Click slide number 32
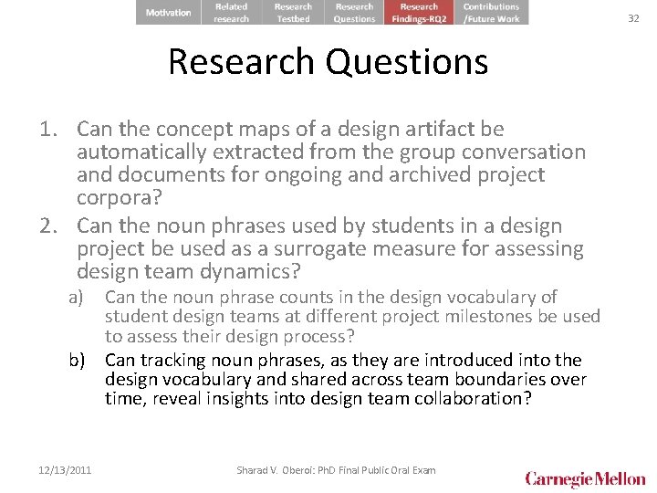 tap(633, 18)
